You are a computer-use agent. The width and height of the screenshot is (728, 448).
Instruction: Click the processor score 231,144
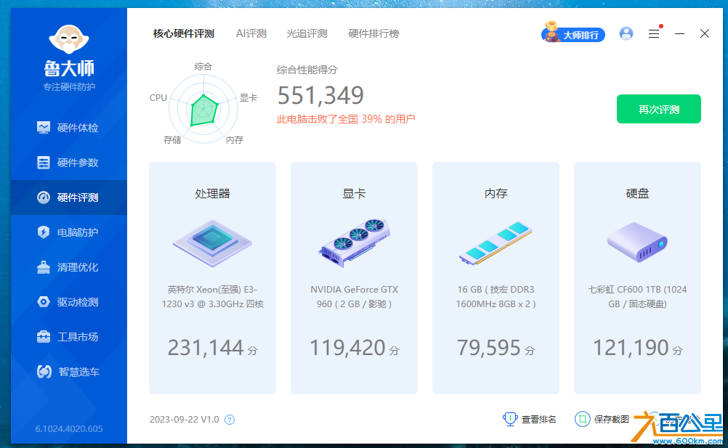206,347
